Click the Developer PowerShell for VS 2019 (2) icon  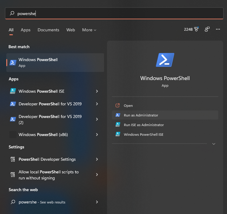click(13, 119)
